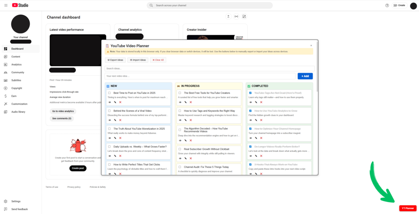This screenshot has width=419, height=214.
Task: Open Copyright in the sidebar
Action: tap(20, 88)
